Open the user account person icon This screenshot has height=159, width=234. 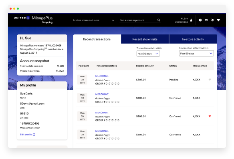(191, 20)
